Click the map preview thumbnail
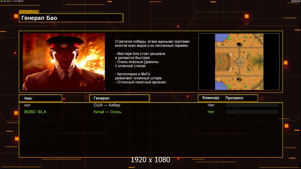The image size is (301, 169). (x=239, y=62)
